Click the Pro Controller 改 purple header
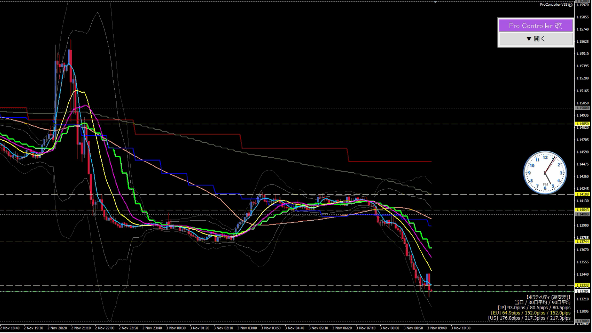 (536, 26)
